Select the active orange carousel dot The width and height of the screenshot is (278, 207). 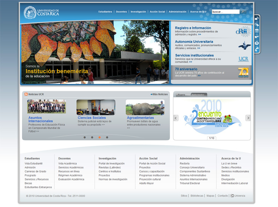100,137
